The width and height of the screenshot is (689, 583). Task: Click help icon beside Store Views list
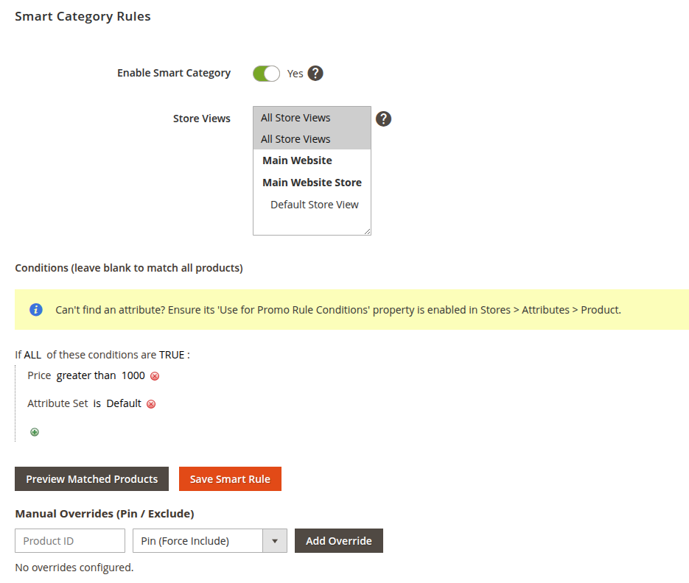(x=383, y=119)
